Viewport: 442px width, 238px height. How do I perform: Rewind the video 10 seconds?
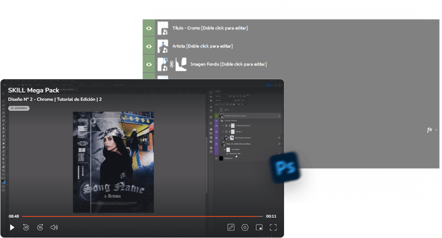point(26,227)
